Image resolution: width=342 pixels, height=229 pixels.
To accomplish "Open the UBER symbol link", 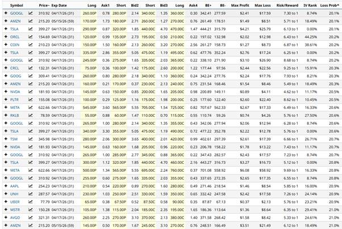I will click(15, 202).
